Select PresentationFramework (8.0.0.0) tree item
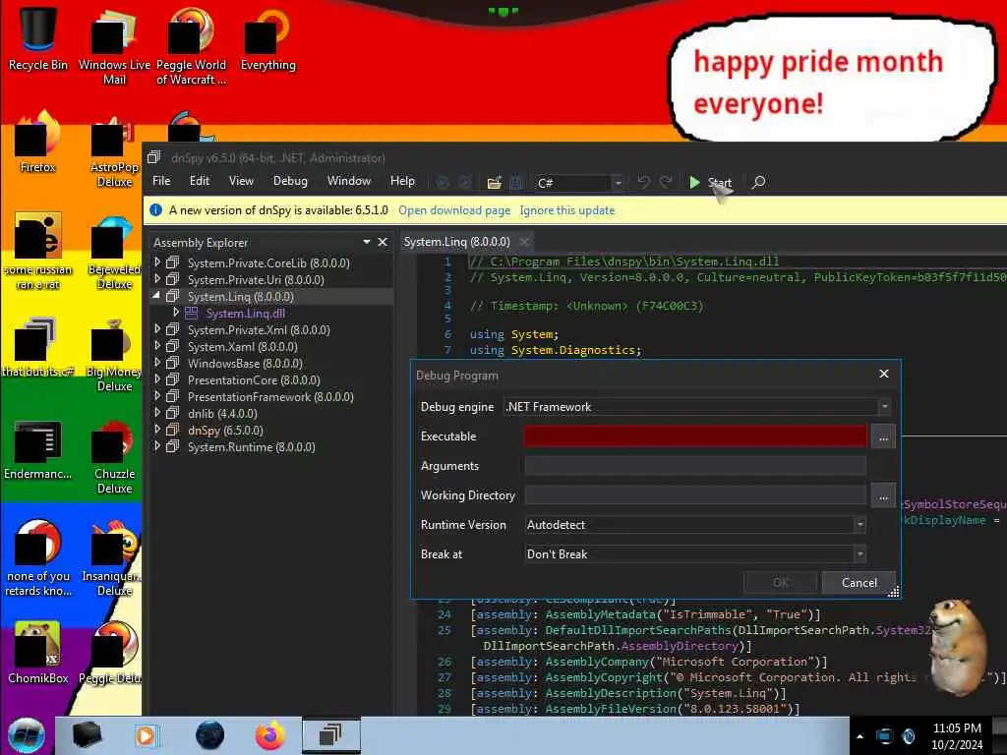This screenshot has height=755, width=1007. point(270,396)
